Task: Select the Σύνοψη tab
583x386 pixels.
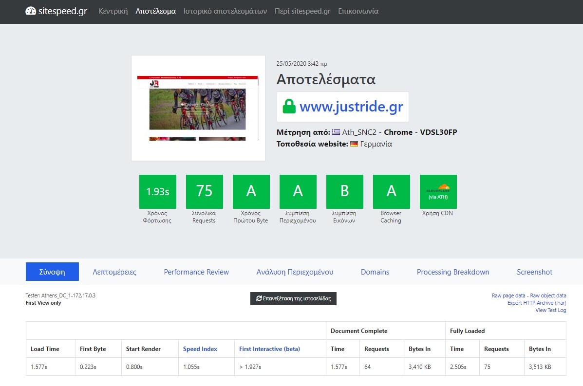Action: pyautogui.click(x=52, y=272)
